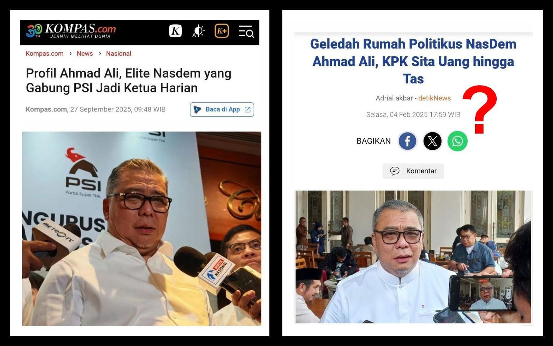553x346 pixels.
Task: Open the Geledah Rumah Politikus NasDem headline
Action: (413, 61)
